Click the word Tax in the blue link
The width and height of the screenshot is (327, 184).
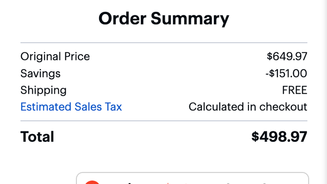pyautogui.click(x=113, y=107)
